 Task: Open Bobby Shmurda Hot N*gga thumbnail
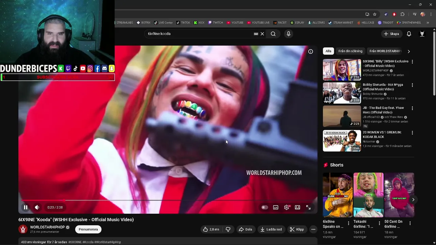pyautogui.click(x=342, y=93)
